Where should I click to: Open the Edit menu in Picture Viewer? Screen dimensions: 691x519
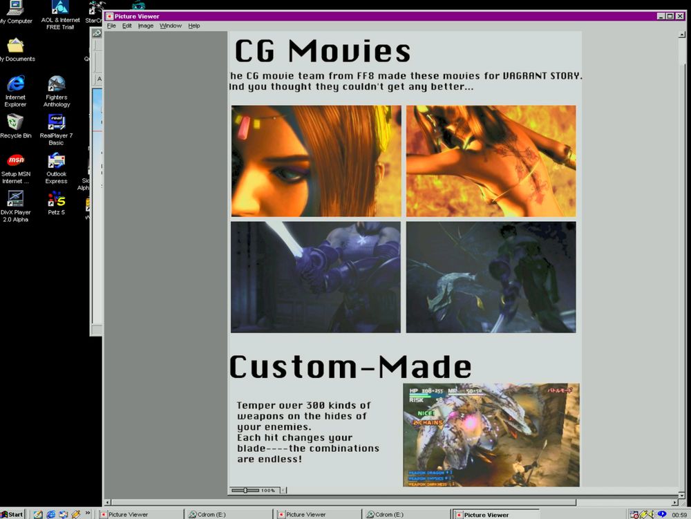tap(127, 26)
